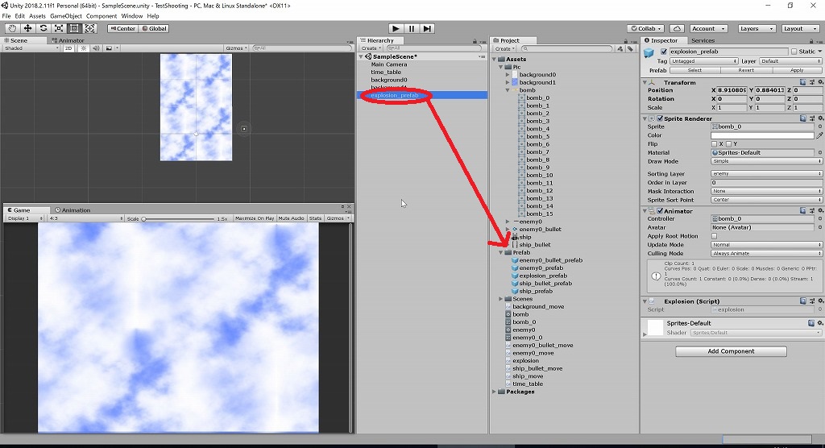Image resolution: width=825 pixels, height=448 pixels.
Task: Click Project search-by-label icon
Action: coord(630,48)
